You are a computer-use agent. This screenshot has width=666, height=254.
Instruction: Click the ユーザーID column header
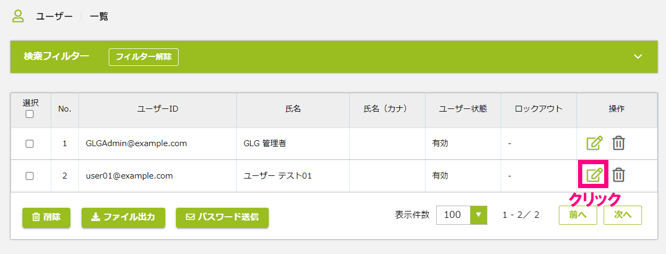(x=157, y=108)
